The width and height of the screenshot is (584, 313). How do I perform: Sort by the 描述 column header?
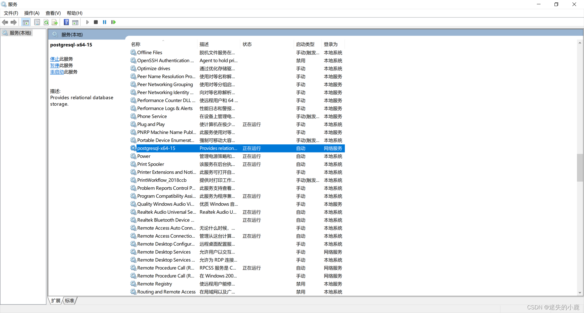click(219, 44)
